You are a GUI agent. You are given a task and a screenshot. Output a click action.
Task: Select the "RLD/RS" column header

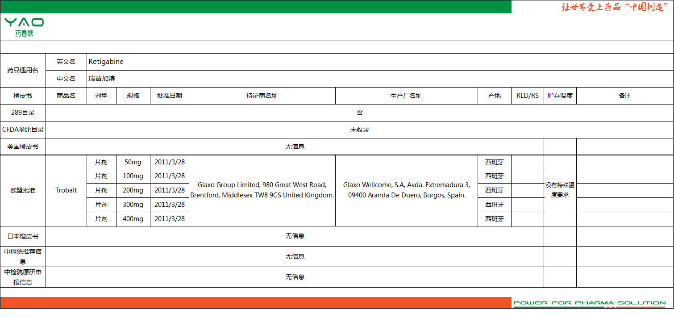528,96
